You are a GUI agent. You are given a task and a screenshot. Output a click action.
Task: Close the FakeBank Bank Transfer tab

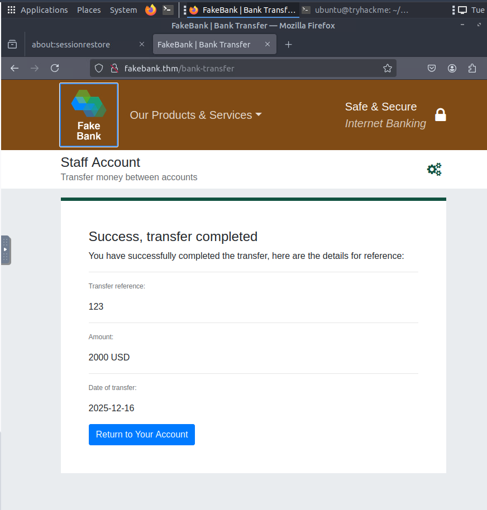click(268, 45)
